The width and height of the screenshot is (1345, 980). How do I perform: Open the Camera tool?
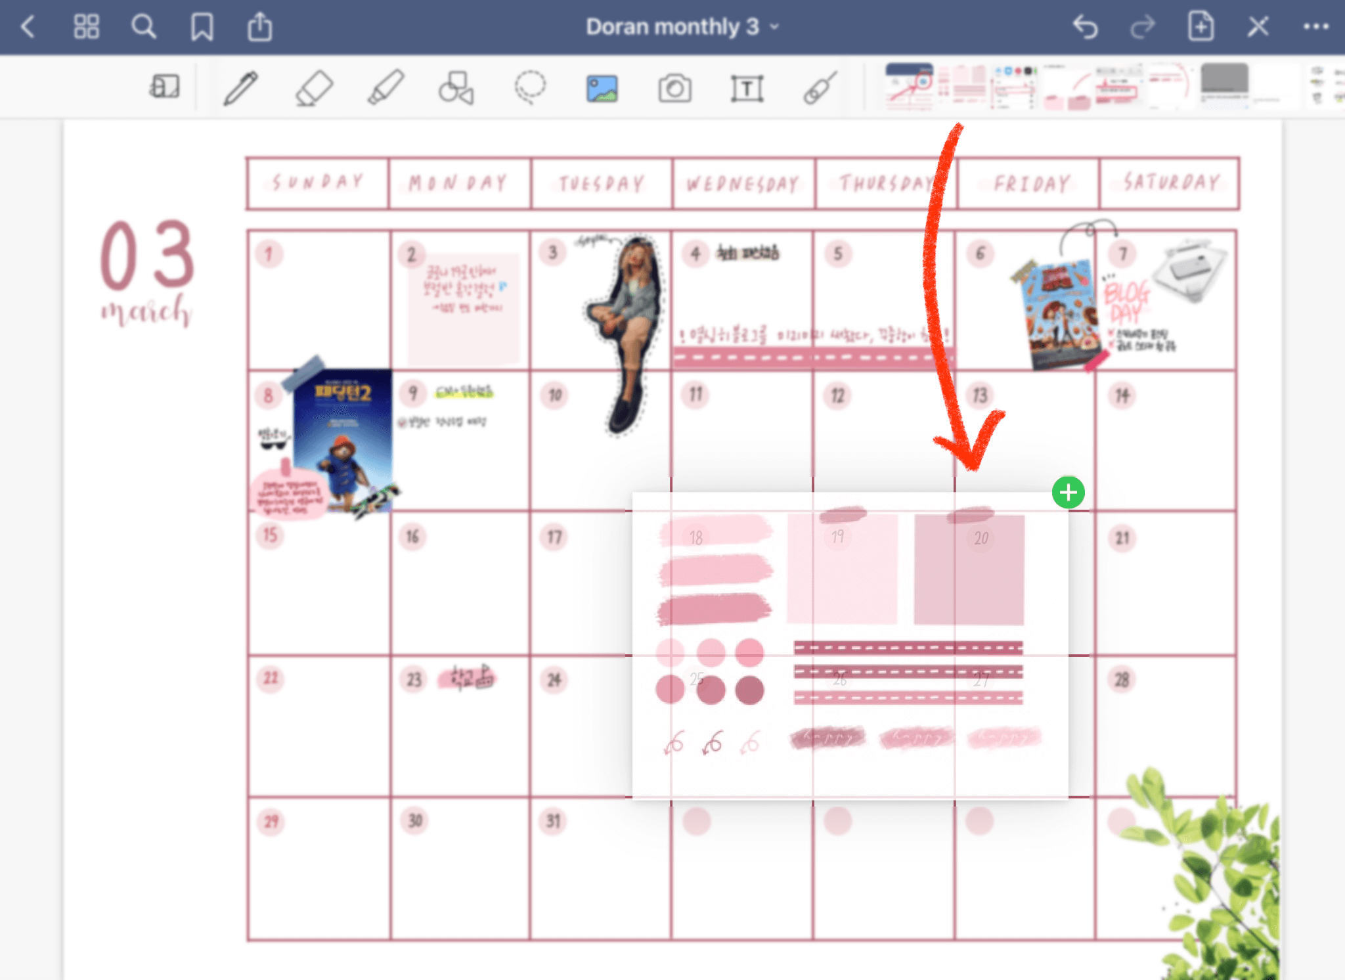click(x=674, y=88)
